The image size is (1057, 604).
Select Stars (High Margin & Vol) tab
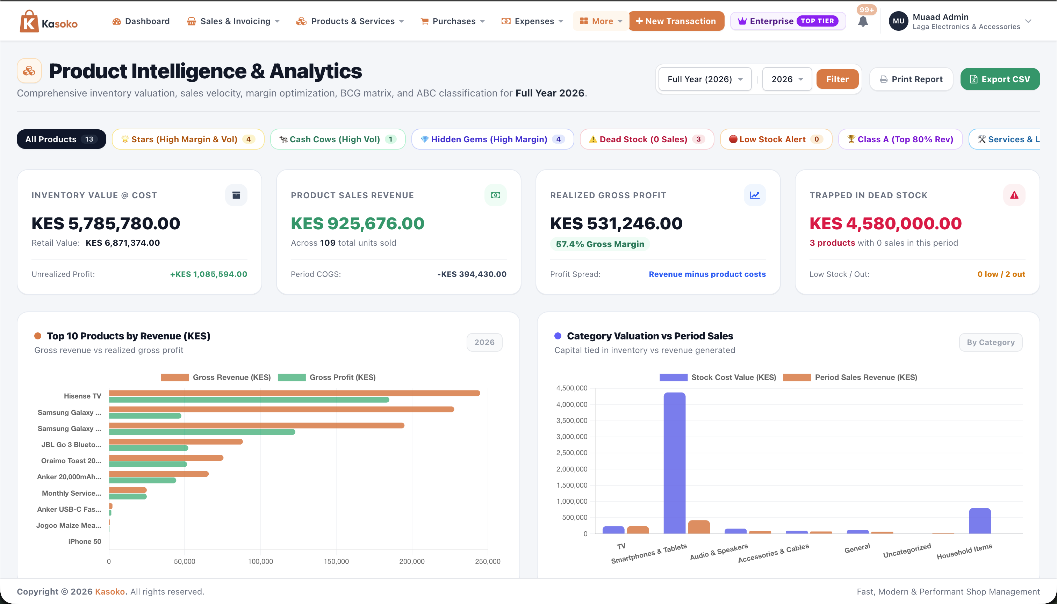[x=188, y=139]
